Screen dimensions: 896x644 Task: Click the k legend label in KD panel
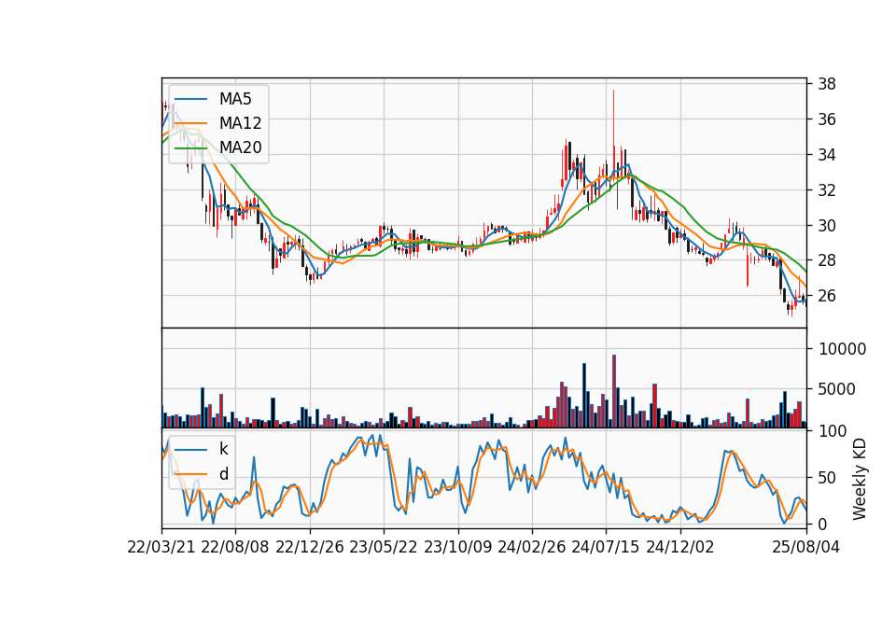(223, 449)
